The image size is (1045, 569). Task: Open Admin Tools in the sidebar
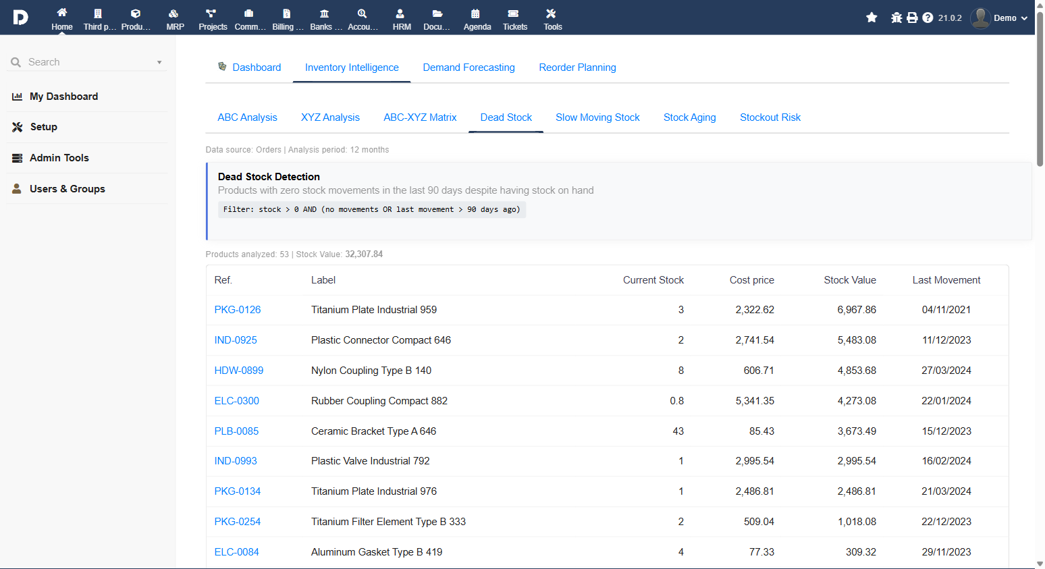pyautogui.click(x=59, y=158)
